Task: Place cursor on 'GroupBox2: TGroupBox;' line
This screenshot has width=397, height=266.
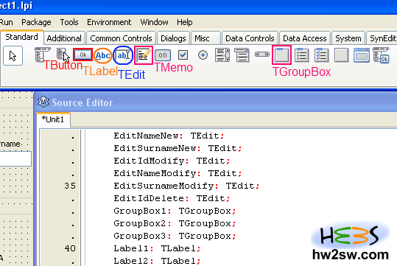Action: point(175,223)
